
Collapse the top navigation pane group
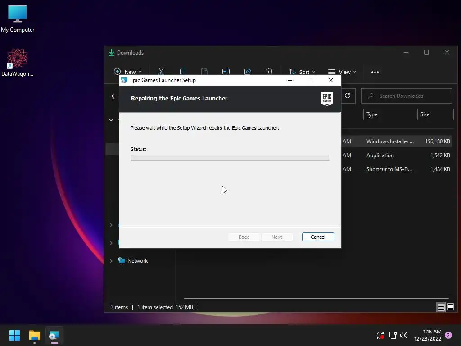111,120
